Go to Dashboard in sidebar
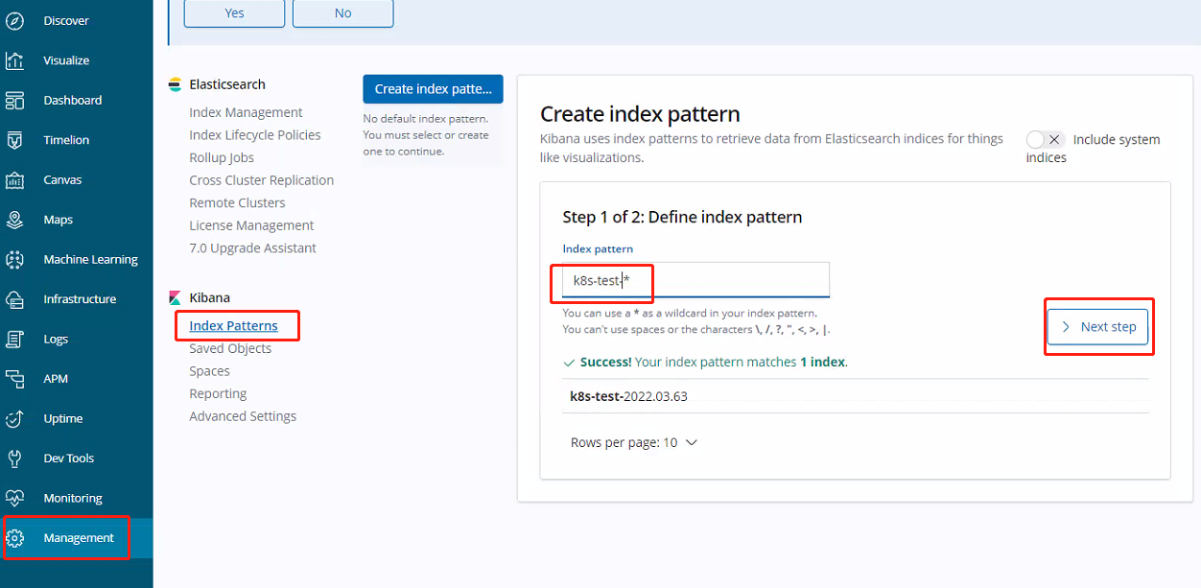Image resolution: width=1201 pixels, height=588 pixels. tap(73, 100)
